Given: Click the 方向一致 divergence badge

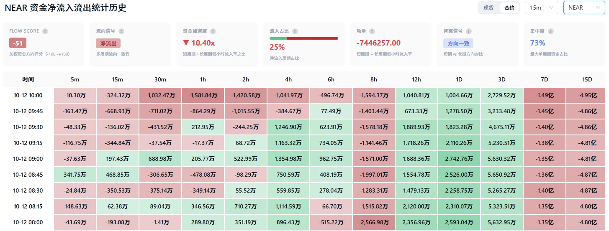Looking at the screenshot, I should 458,43.
